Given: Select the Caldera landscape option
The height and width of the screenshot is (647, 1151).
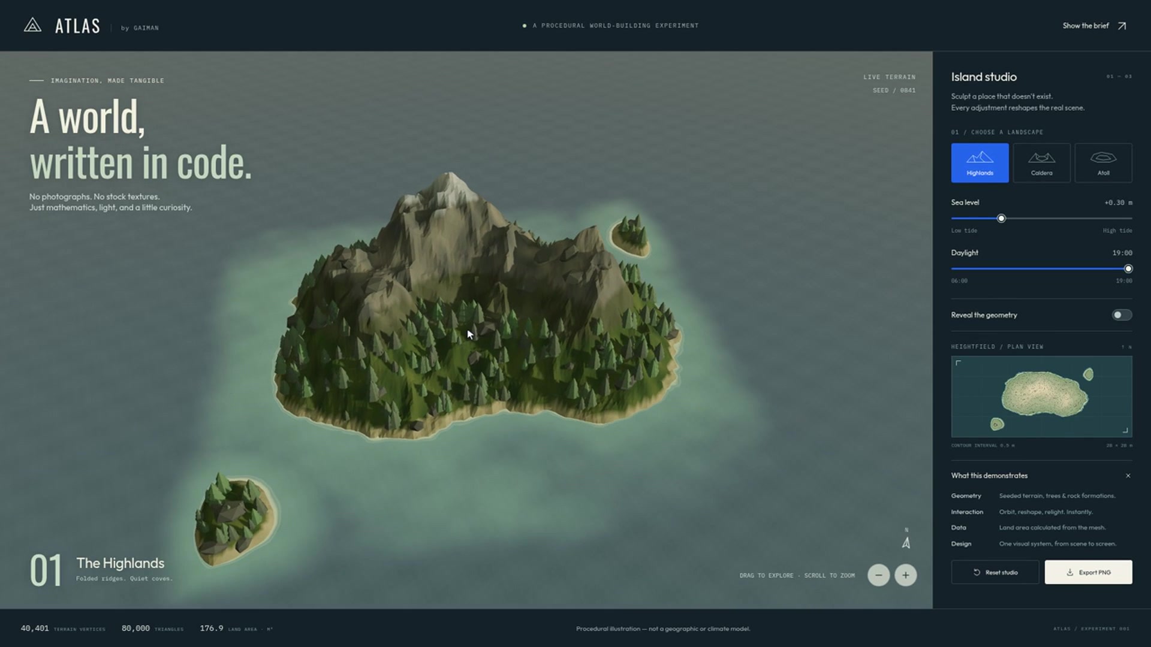Looking at the screenshot, I should [1041, 163].
